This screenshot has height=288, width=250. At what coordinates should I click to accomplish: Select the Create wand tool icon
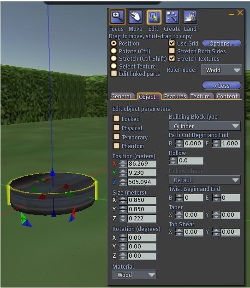(172, 17)
